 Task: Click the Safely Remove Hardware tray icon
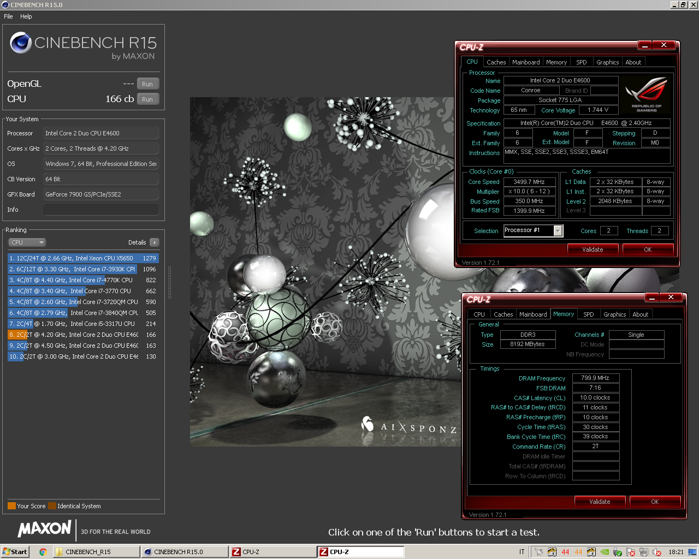click(x=618, y=552)
